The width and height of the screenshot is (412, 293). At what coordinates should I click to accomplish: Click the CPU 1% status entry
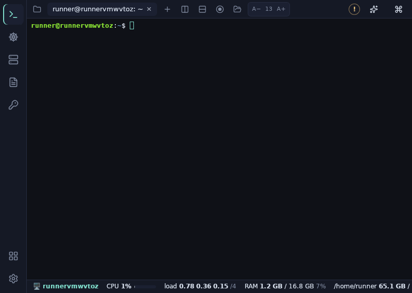coord(119,286)
